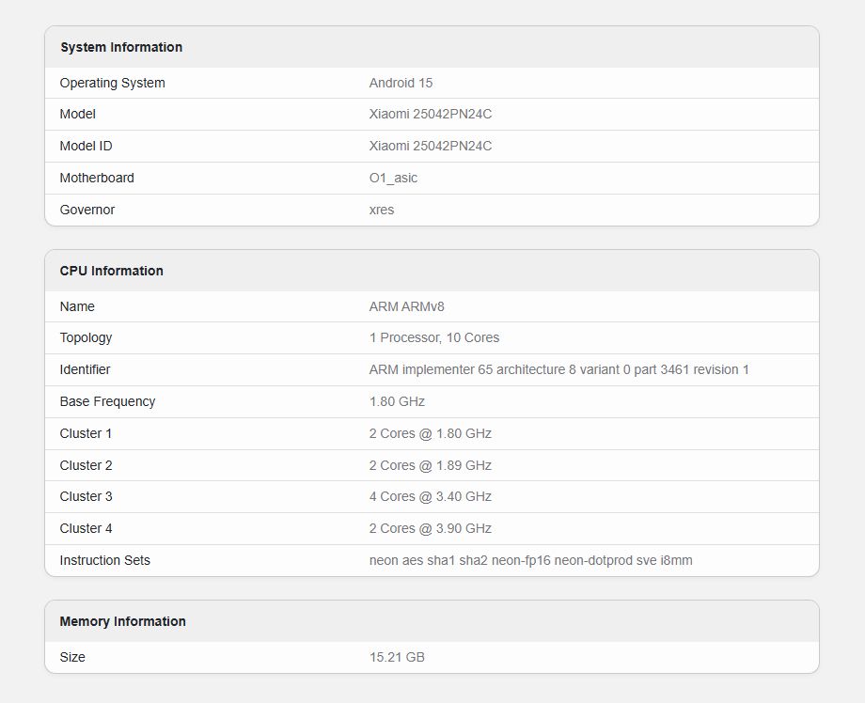Select the Cluster 2 label
The width and height of the screenshot is (865, 703).
(x=86, y=466)
